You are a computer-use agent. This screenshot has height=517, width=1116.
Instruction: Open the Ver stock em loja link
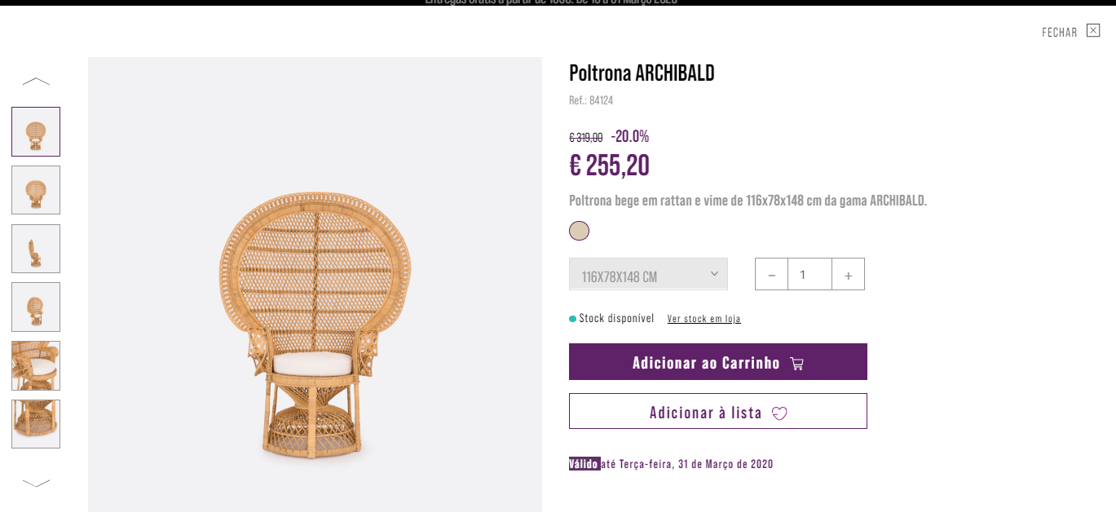(x=704, y=319)
